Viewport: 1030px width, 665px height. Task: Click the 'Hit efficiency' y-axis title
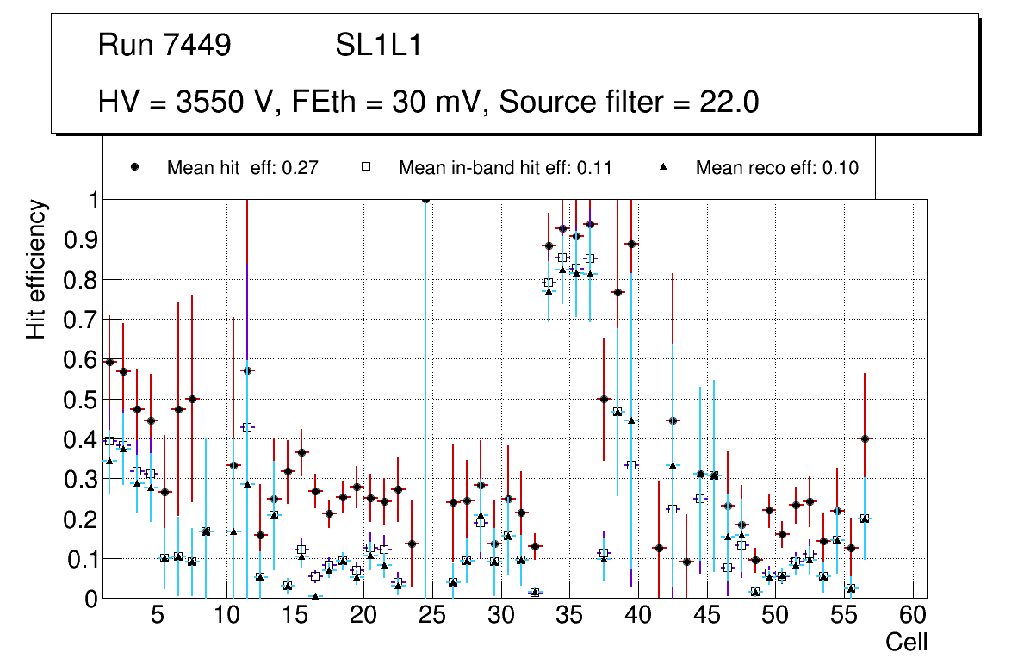point(36,270)
